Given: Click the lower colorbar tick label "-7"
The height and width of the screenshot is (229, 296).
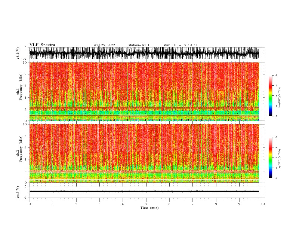Looking at the screenshot, I should point(276,178).
